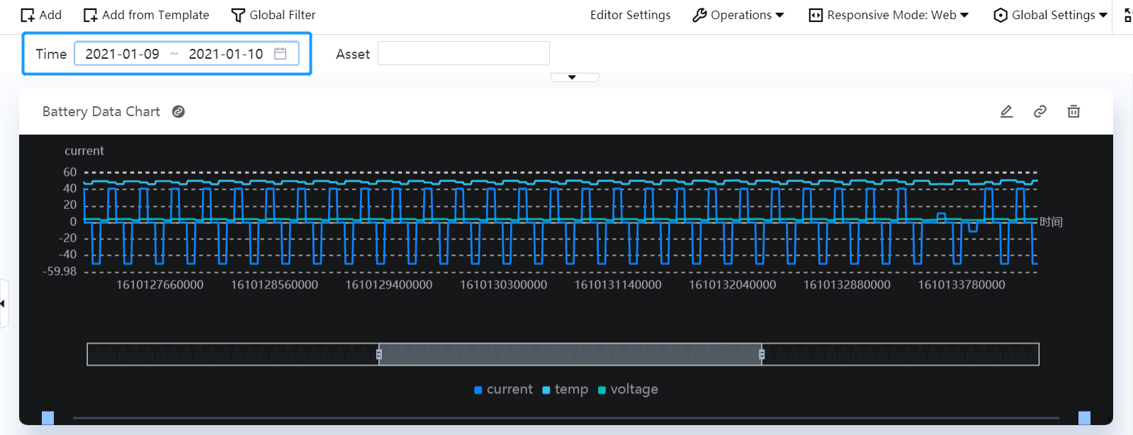Expand the collapsed left side panel
The image size is (1133, 435).
click(4, 303)
